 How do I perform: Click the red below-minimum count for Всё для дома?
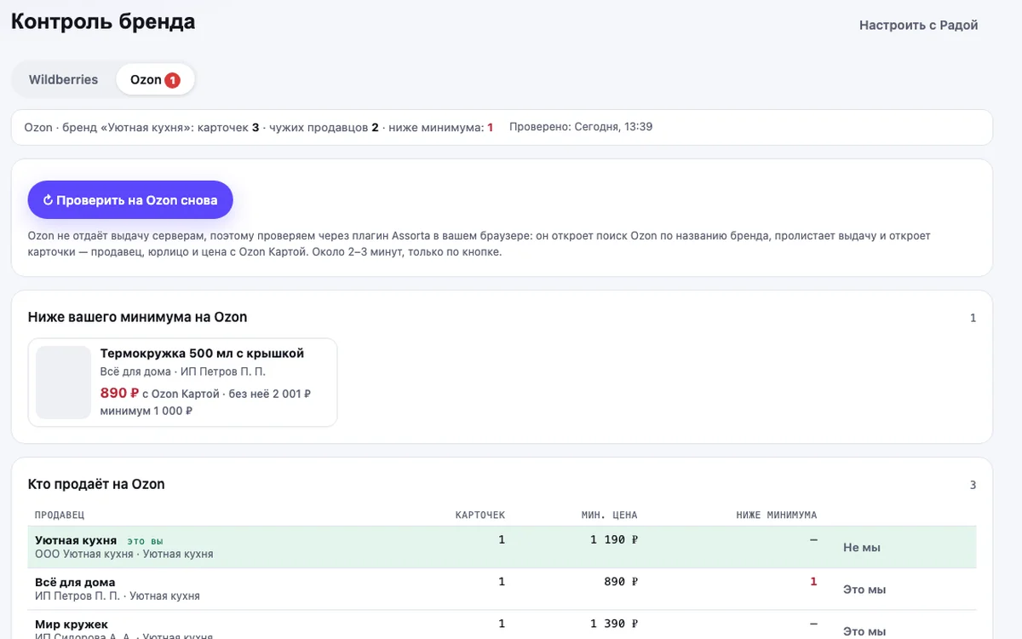click(x=813, y=581)
